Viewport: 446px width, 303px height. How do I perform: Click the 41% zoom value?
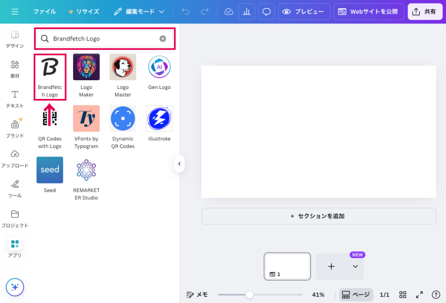318,295
